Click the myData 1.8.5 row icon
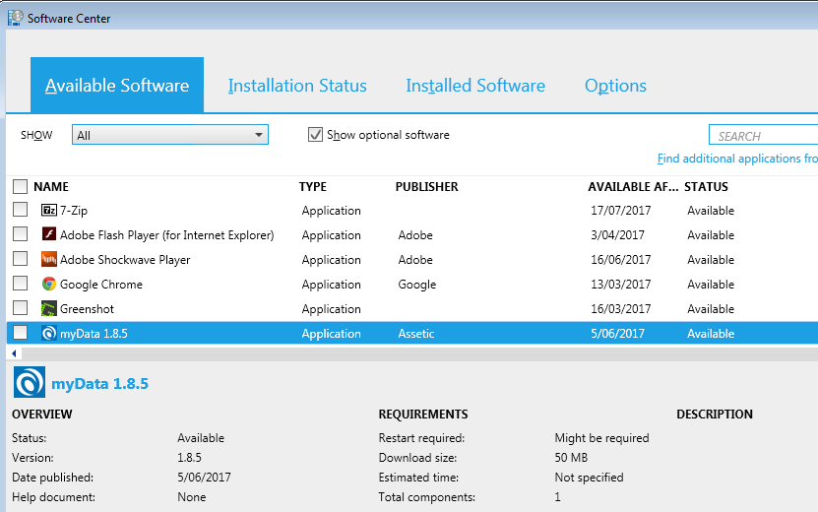 [49, 333]
